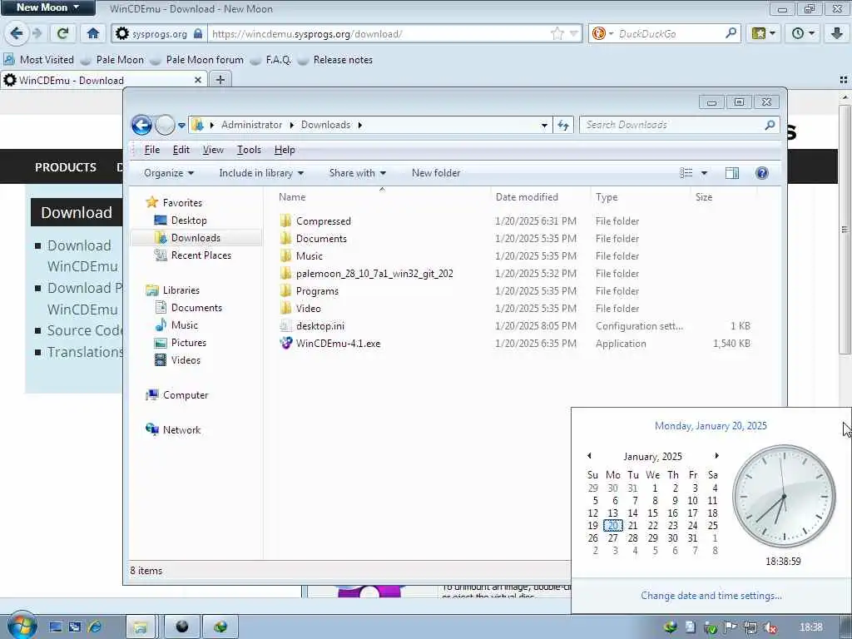The width and height of the screenshot is (852, 639).
Task: Click the Internet Explorer quick launch icon
Action: coord(95,627)
